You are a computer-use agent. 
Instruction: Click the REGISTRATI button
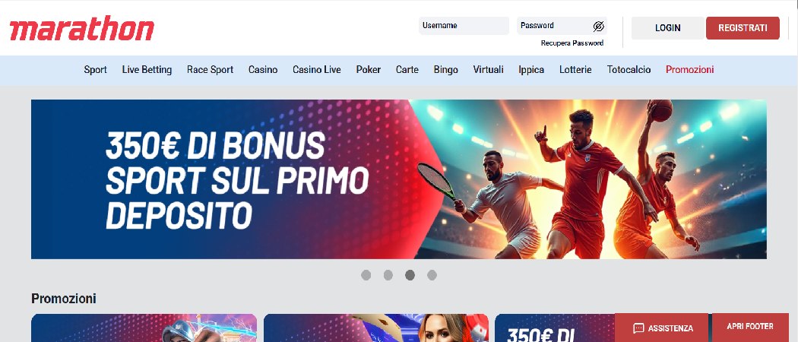(x=743, y=28)
